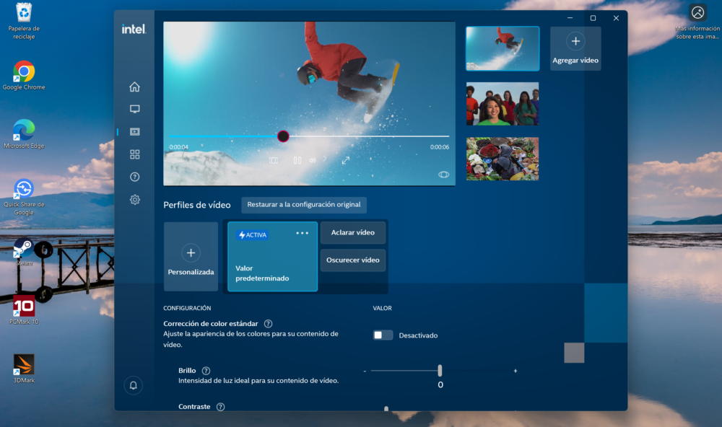Click the 0:00:06 total time label
722x427 pixels.
click(x=440, y=147)
